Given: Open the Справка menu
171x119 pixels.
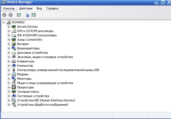Looking at the screenshot, I should tap(52, 8).
